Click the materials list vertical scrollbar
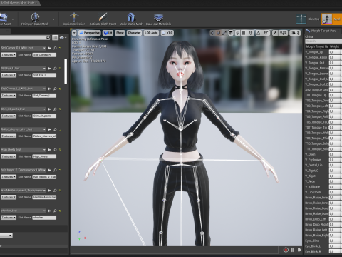Image resolution: width=342 pixels, height=257 pixels. tap(66, 71)
